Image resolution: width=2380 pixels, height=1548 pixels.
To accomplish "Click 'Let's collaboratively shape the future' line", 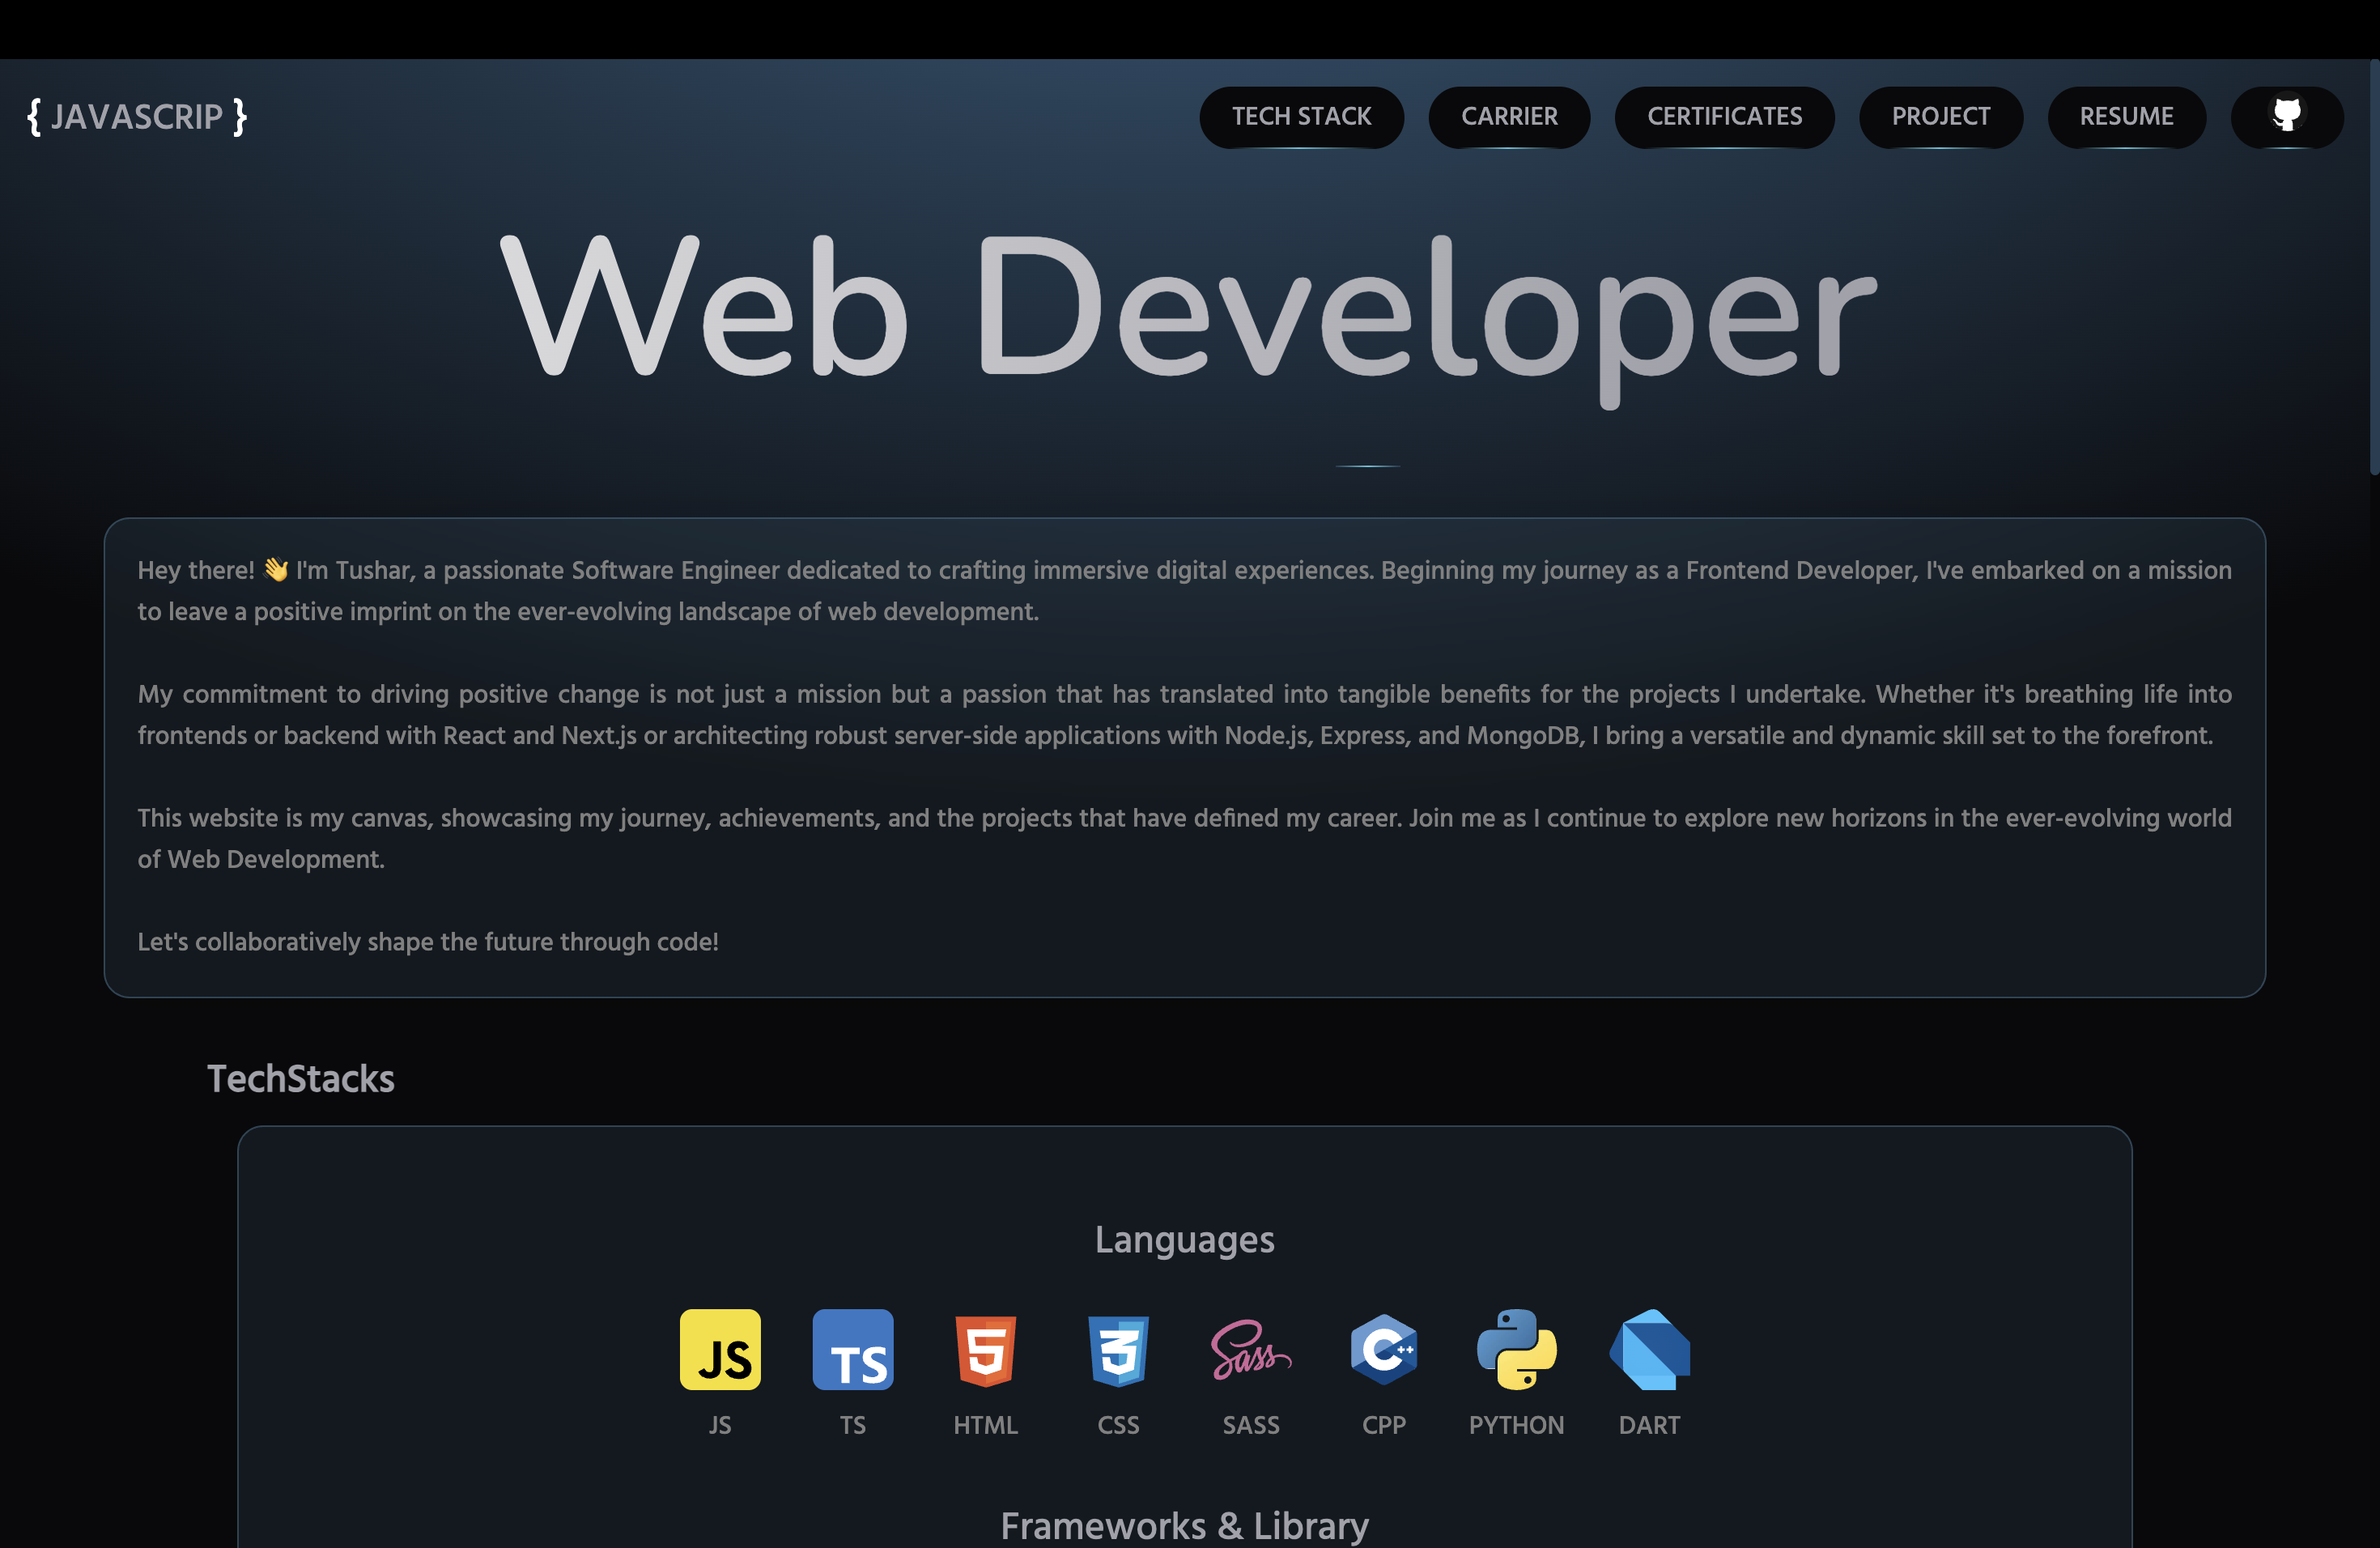I will coord(428,942).
